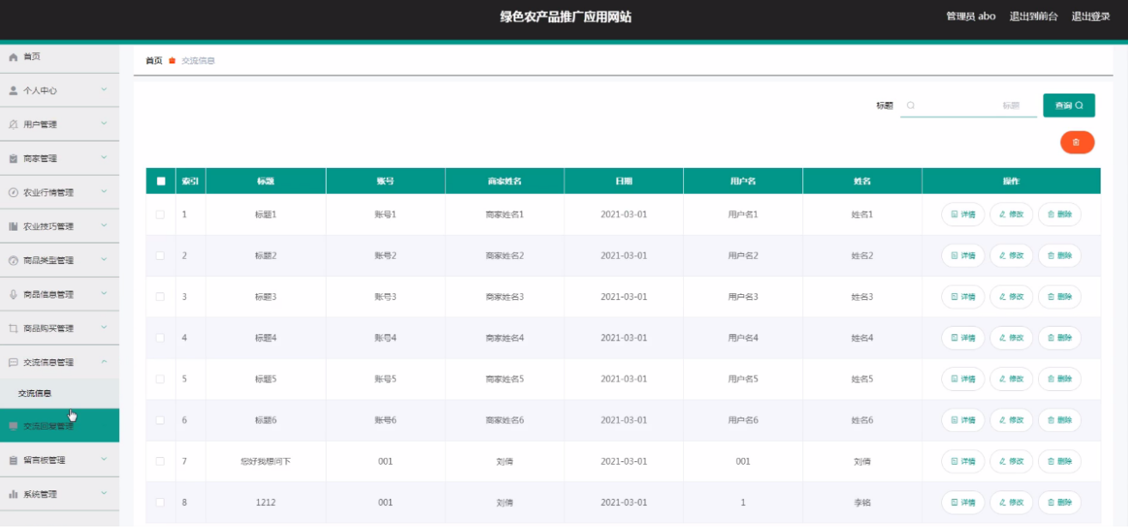1128x529 pixels.
Task: Click the crop icon beside 商品购买管理
Action: pos(13,328)
